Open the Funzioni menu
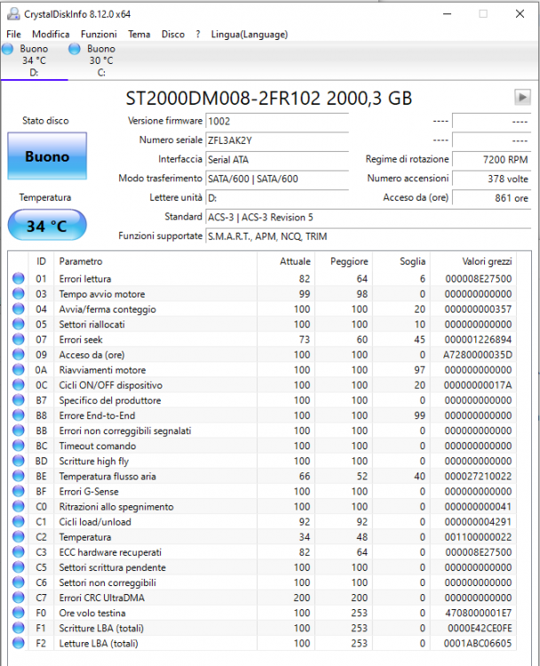 click(99, 34)
